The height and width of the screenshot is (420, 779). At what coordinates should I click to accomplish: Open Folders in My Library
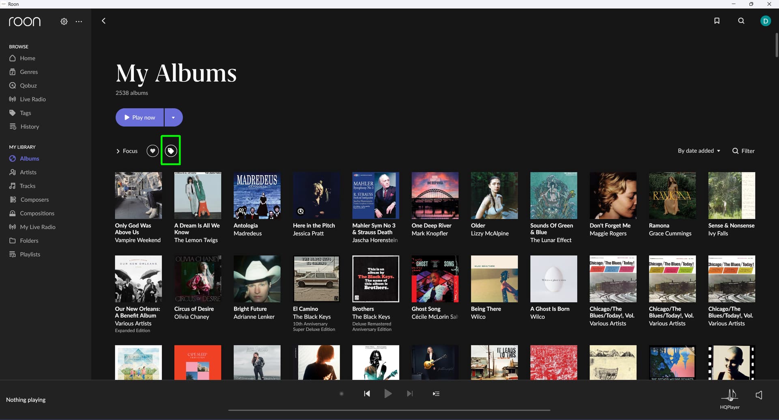(24, 241)
